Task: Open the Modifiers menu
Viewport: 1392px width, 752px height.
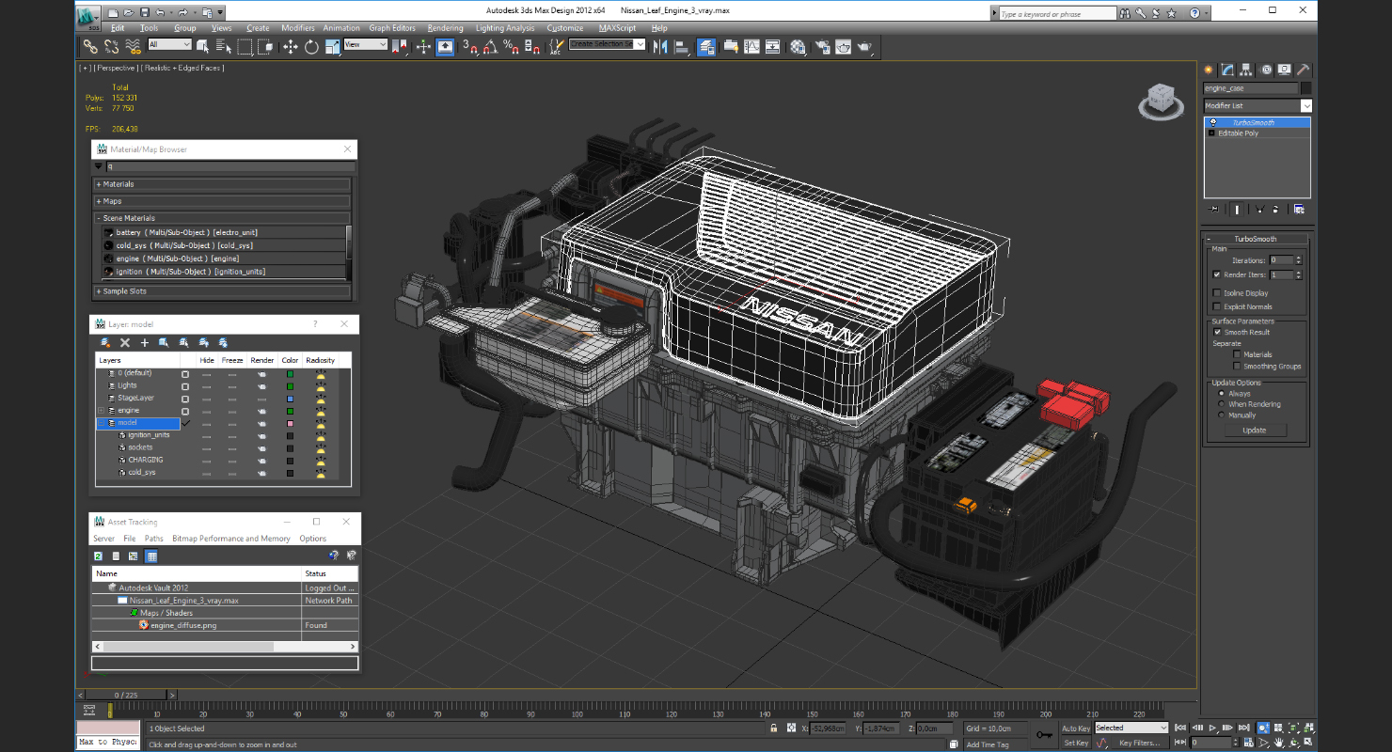Action: coord(298,28)
